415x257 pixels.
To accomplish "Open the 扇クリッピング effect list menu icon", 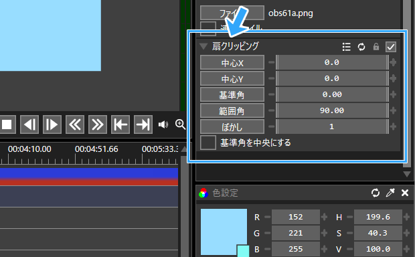I will click(346, 47).
